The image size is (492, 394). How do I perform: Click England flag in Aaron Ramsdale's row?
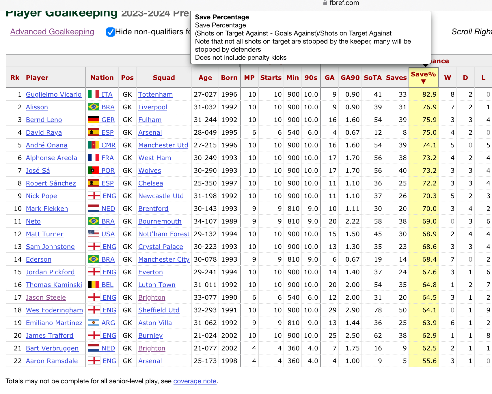pos(94,361)
